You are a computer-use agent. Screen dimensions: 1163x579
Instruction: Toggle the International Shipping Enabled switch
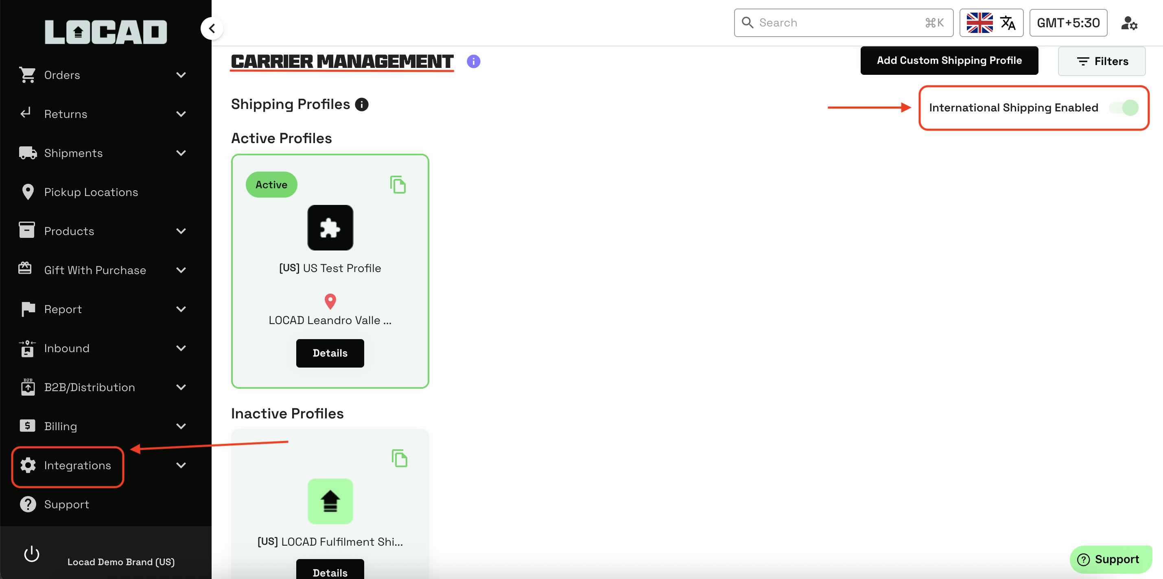[1125, 107]
